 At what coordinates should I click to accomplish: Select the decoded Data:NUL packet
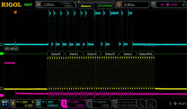[x=146, y=54]
